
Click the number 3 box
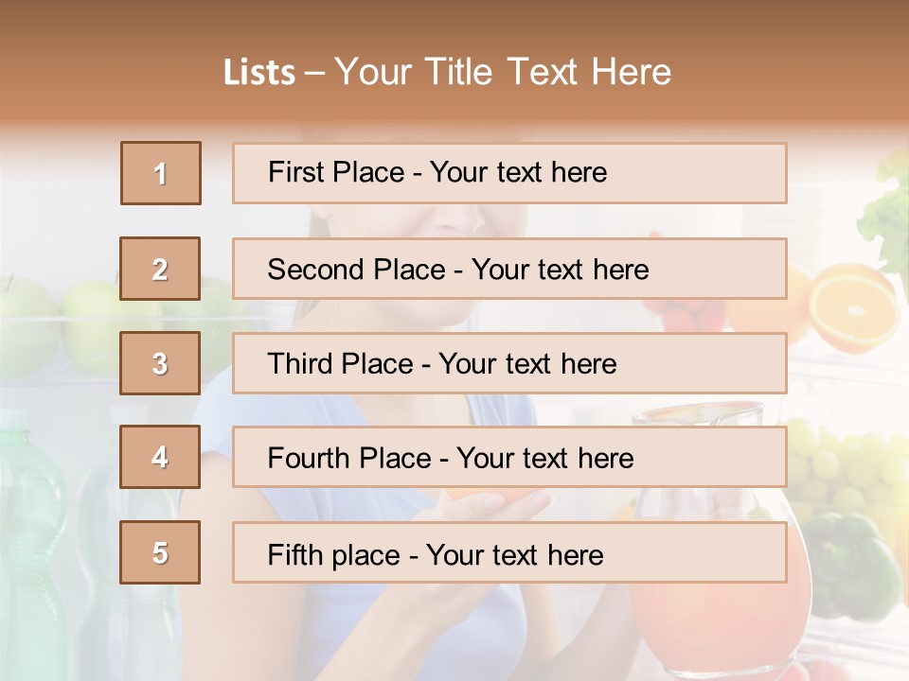point(160,363)
